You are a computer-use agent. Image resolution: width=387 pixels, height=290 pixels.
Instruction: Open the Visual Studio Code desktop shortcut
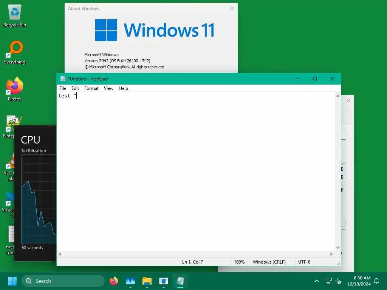[x=9, y=205]
